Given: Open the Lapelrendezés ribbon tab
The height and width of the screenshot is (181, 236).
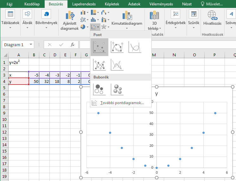Looking at the screenshot, I should (84, 4).
